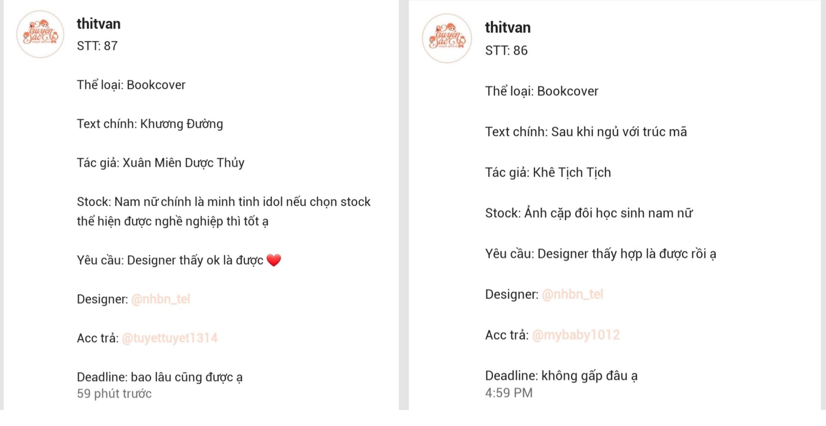This screenshot has height=426, width=826.
Task: Click the red heart emoji
Action: 274,260
